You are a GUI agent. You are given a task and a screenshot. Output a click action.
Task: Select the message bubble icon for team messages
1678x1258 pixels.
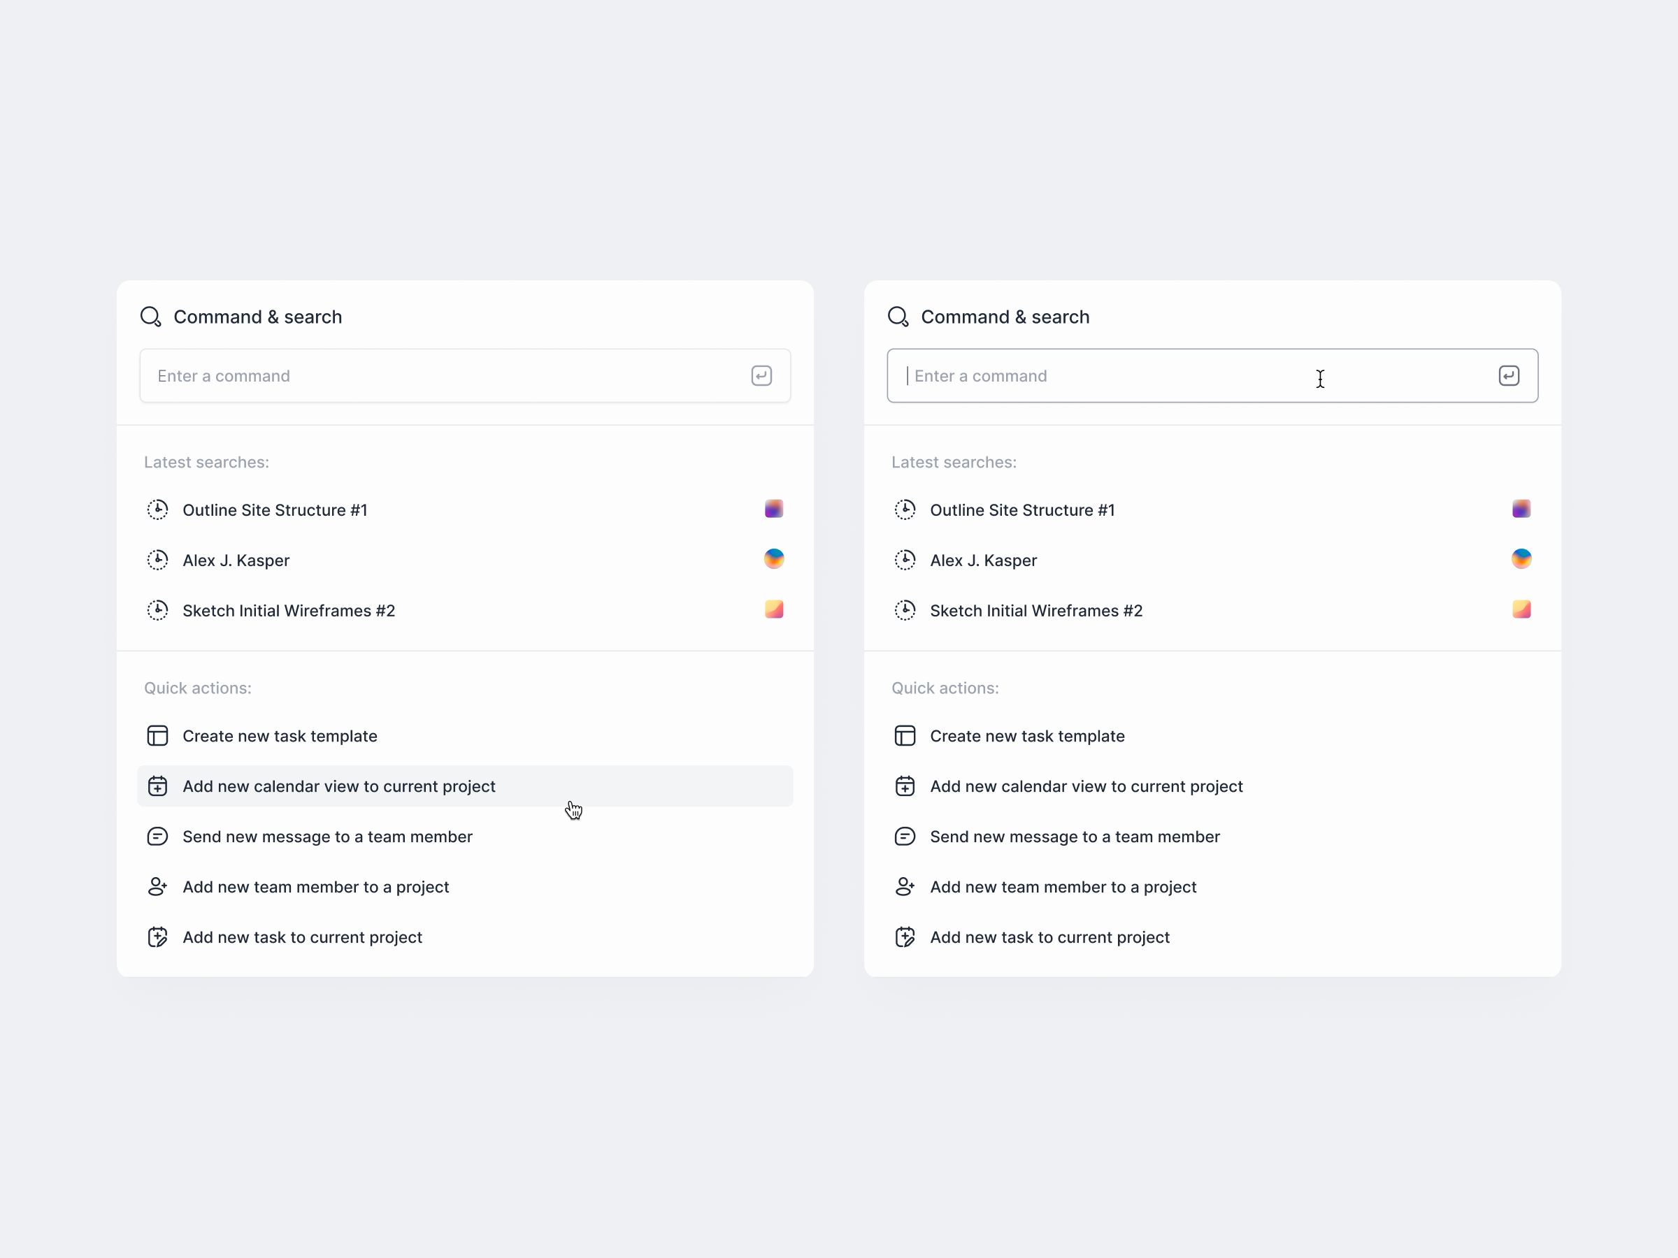click(157, 837)
